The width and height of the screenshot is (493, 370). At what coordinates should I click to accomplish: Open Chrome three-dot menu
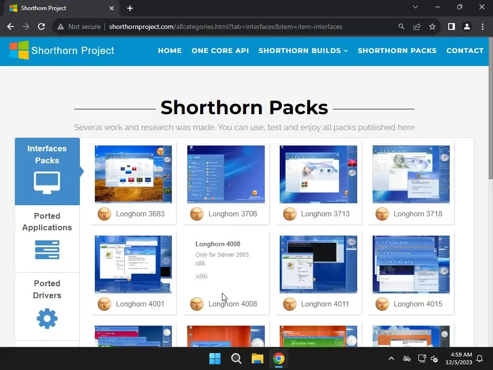click(x=482, y=27)
